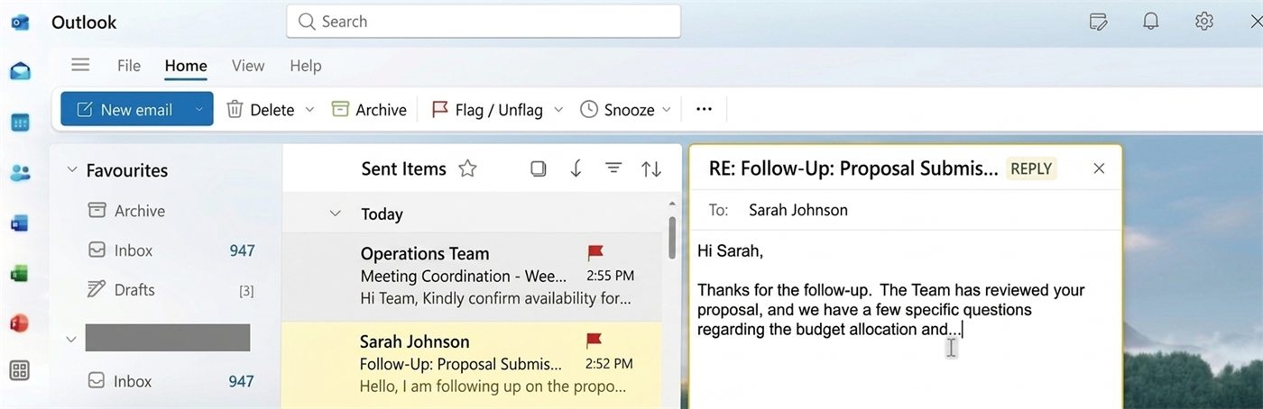The height and width of the screenshot is (409, 1263).
Task: Select the Sarah Johnson Follow-Up email
Action: [x=472, y=364]
